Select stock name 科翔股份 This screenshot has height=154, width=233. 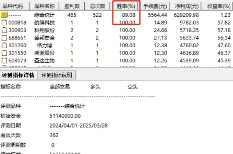pos(44,30)
